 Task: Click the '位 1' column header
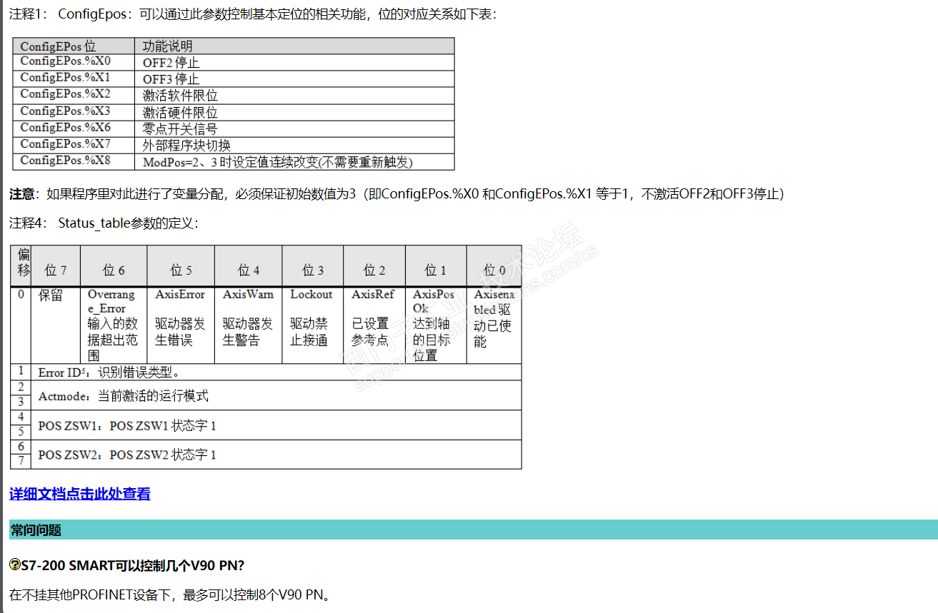point(436,265)
